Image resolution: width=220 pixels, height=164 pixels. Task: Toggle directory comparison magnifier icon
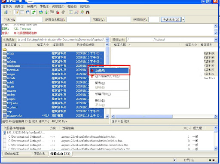(x=76, y=12)
